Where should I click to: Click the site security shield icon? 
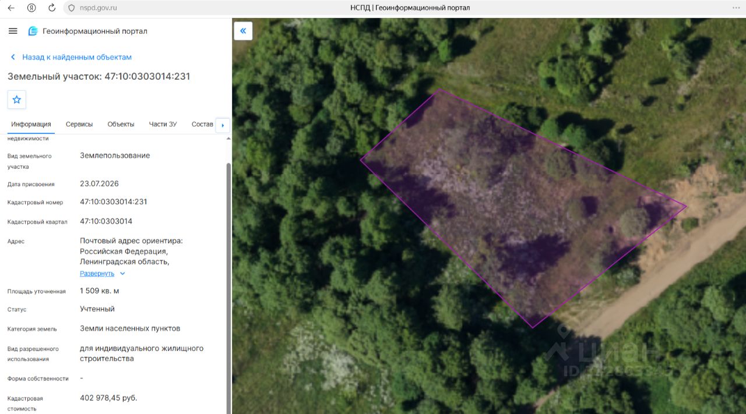(x=72, y=8)
